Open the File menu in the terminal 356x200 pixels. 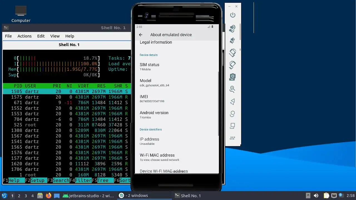tap(8, 36)
